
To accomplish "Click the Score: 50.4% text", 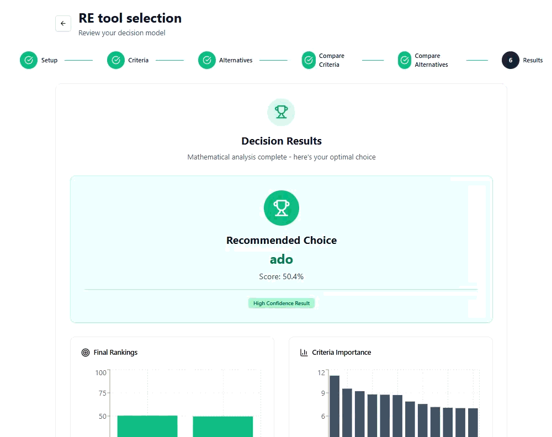I will (x=281, y=276).
